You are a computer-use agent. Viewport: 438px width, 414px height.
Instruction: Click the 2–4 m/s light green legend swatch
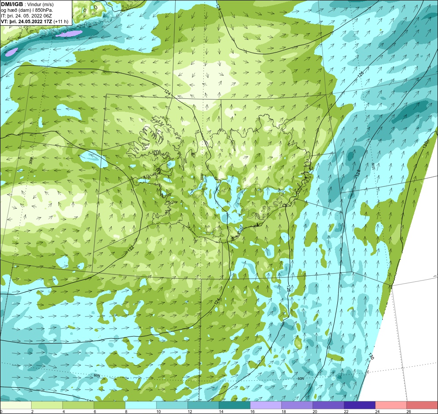[47, 405]
